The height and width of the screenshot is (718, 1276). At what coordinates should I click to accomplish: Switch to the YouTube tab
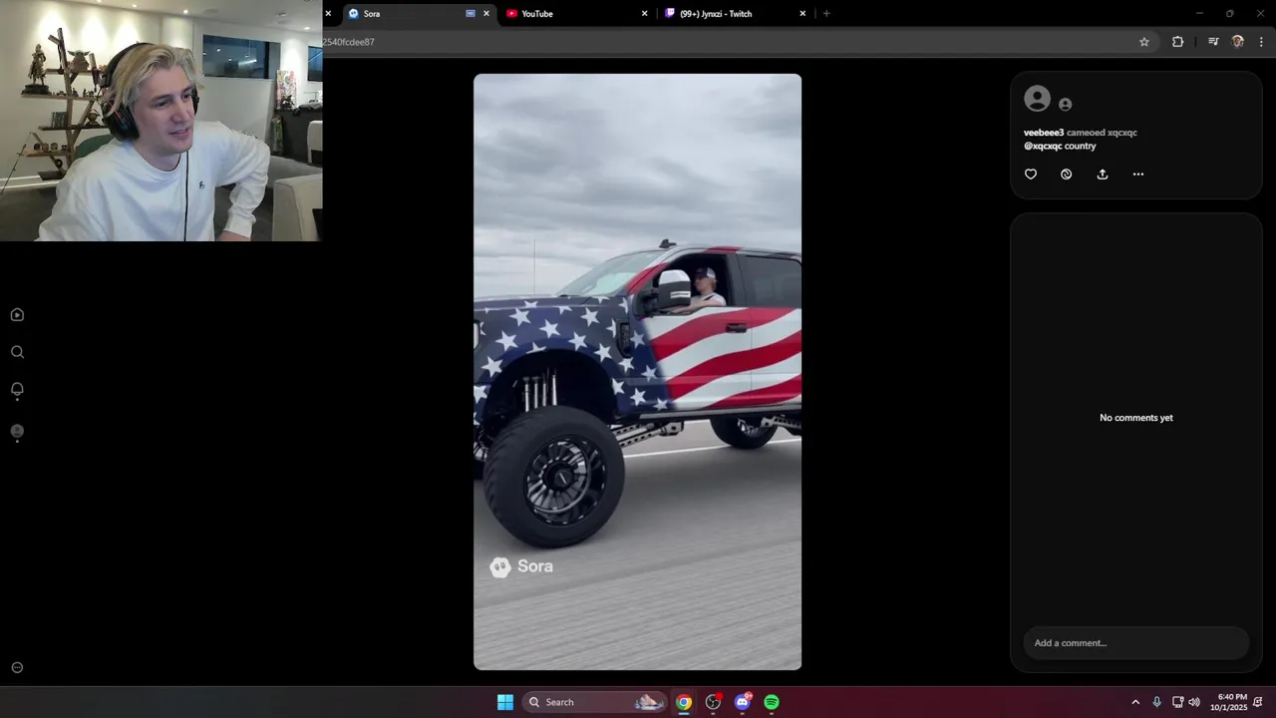[575, 14]
